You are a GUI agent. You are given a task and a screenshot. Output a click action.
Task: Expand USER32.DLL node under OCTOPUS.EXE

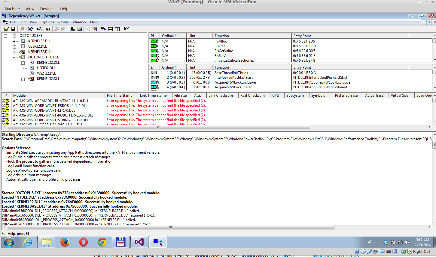(14, 46)
